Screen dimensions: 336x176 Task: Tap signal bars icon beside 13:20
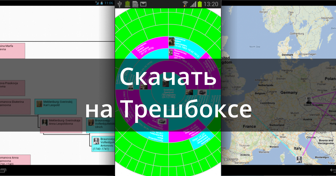(x=193, y=4)
